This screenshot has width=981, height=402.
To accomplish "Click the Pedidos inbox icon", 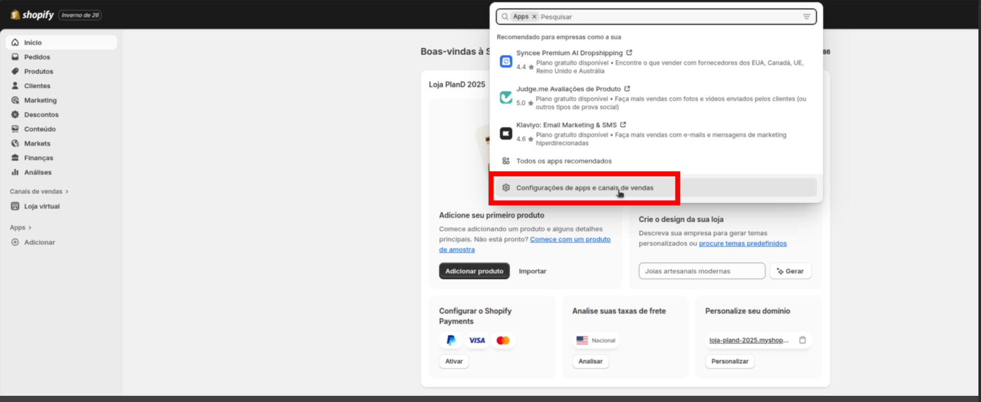I will click(x=15, y=57).
